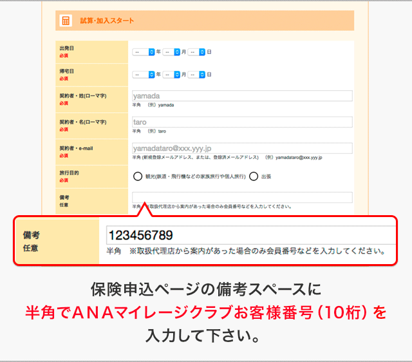Click the e-mail address input field
The width and height of the screenshot is (412, 362).
(242, 148)
